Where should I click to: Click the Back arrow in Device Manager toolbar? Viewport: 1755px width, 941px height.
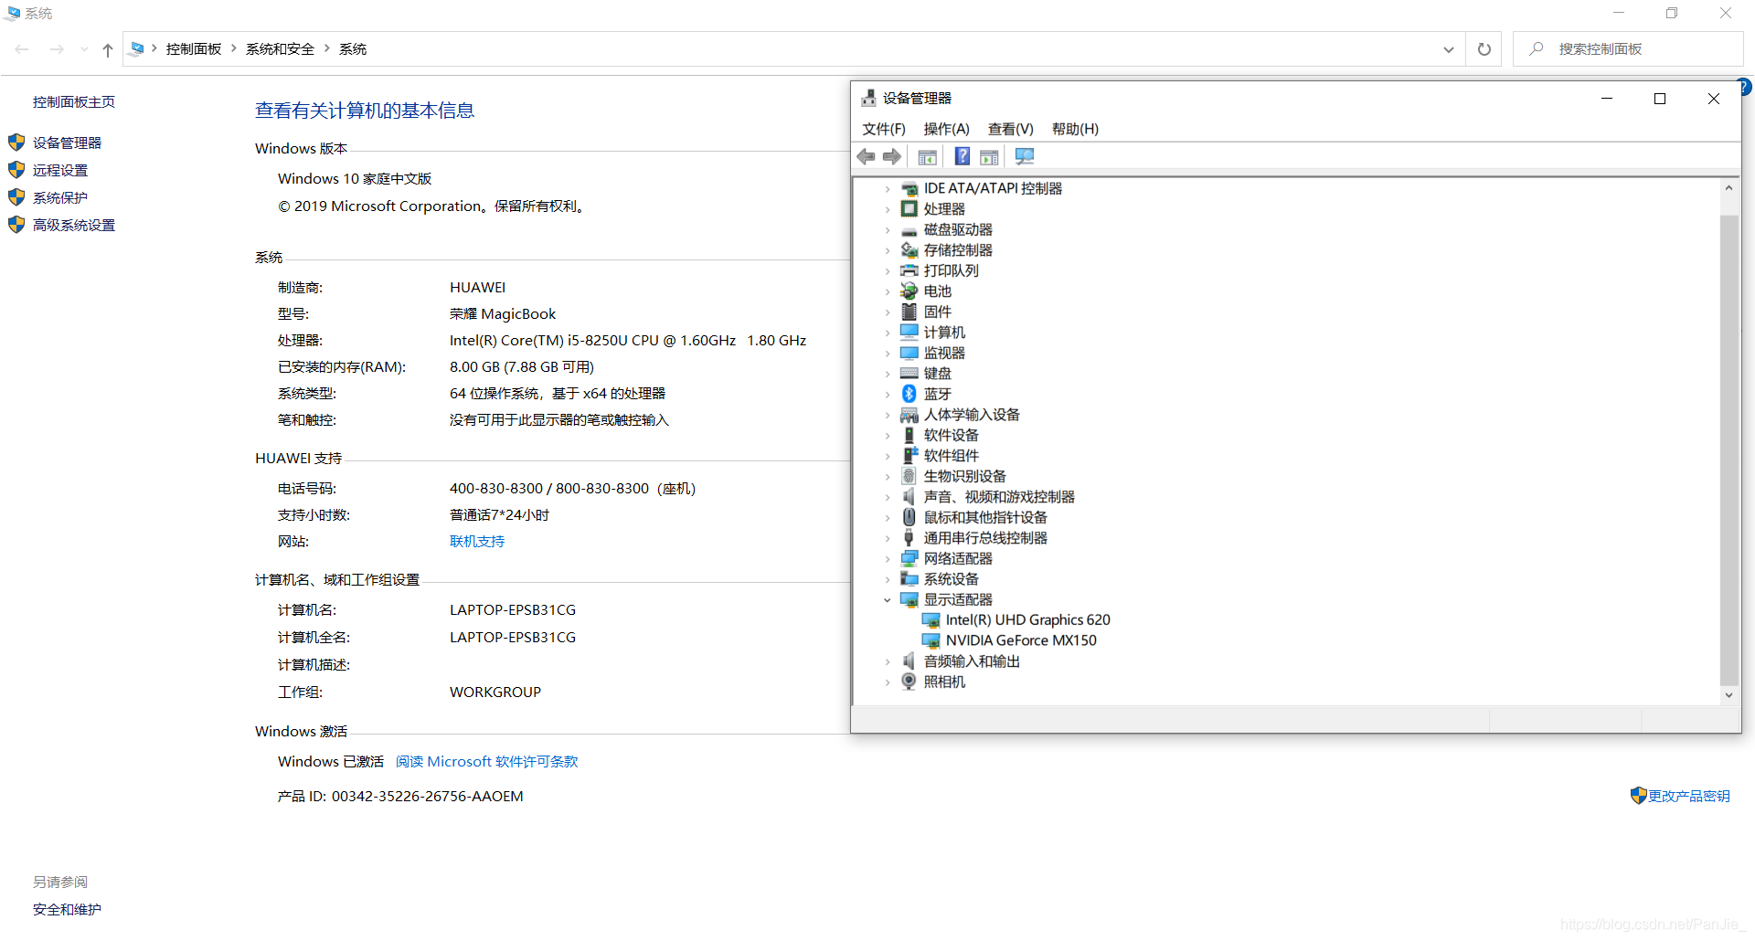[866, 157]
